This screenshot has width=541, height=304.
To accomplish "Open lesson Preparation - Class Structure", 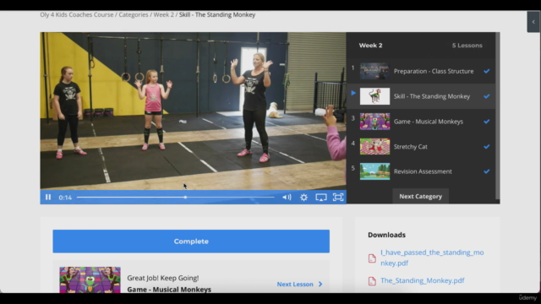I will pos(421,71).
